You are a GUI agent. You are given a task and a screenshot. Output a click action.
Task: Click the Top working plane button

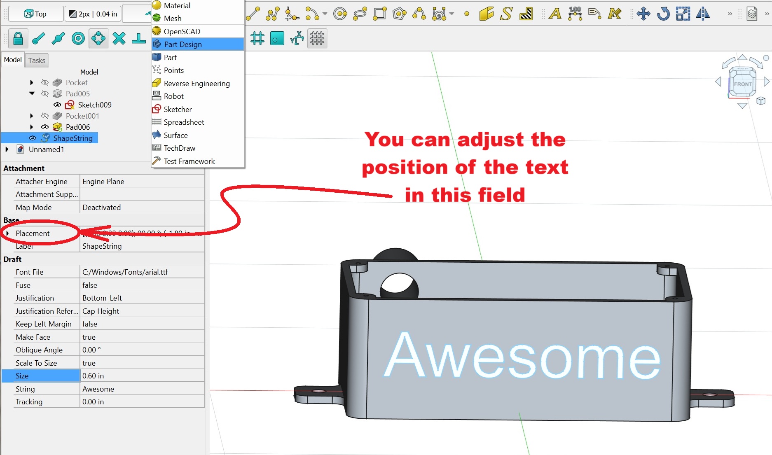tap(36, 14)
